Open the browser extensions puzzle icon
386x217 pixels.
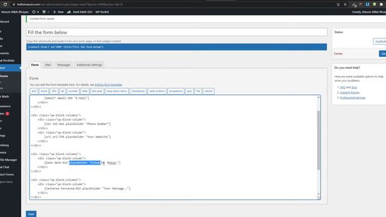381,4
